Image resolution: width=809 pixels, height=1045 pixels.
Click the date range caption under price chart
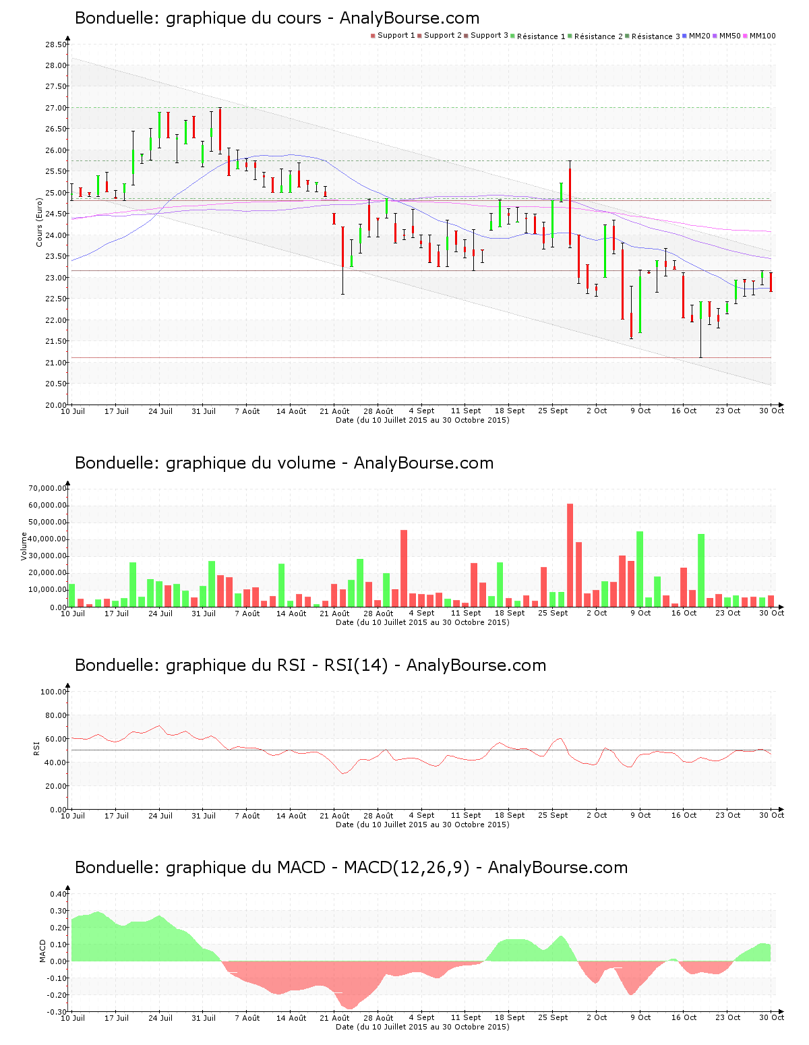tap(423, 420)
